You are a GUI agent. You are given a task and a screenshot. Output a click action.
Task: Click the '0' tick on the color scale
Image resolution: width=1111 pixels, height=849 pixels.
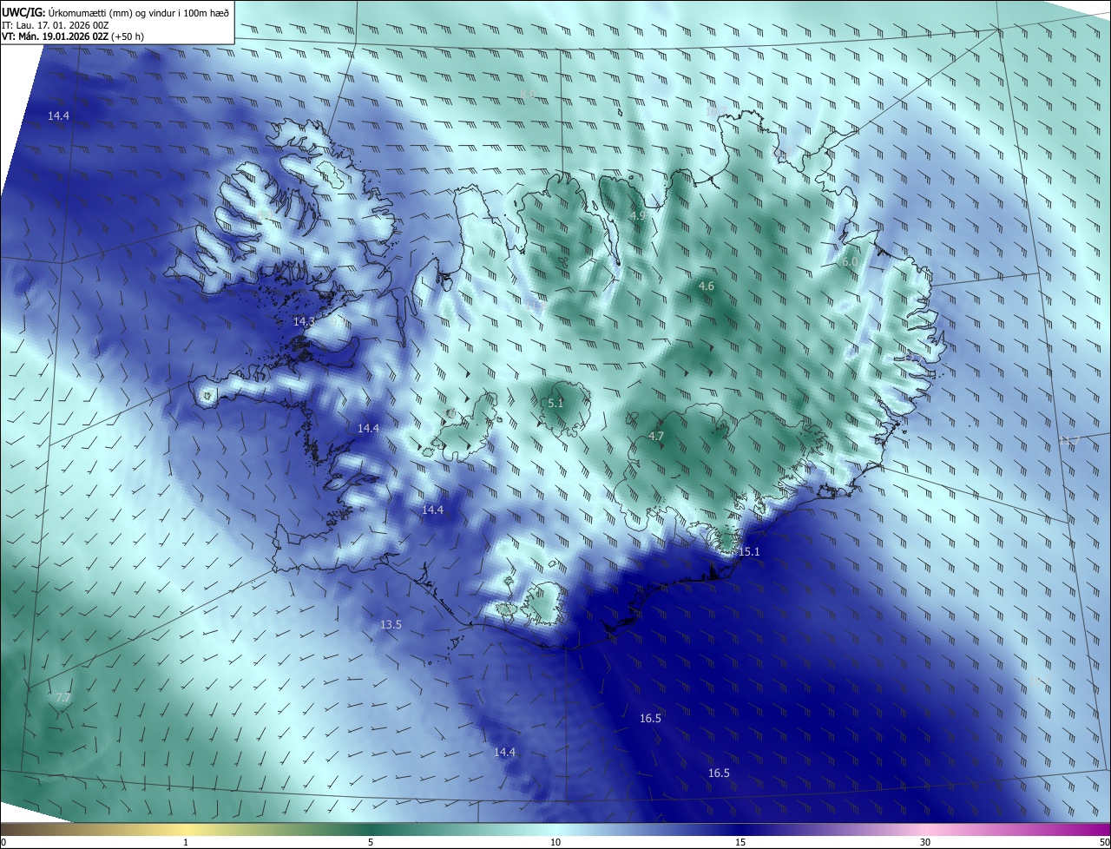pos(3,842)
